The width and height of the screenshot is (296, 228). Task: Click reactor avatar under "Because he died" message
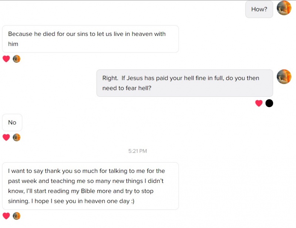pos(17,59)
